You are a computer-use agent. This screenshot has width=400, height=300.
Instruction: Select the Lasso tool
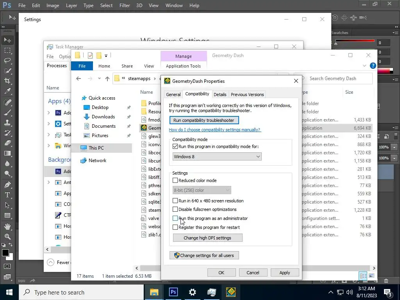tap(7, 61)
